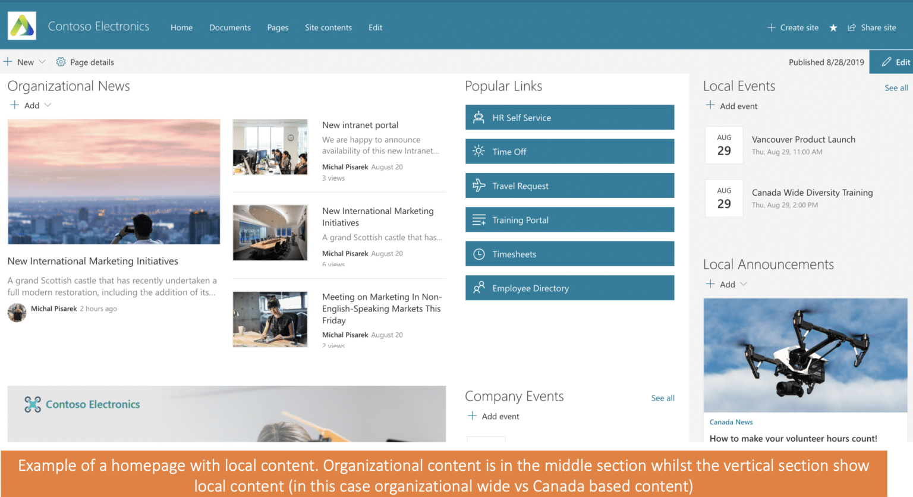Click the Contoso Electronics site logo
The image size is (913, 497).
point(21,26)
